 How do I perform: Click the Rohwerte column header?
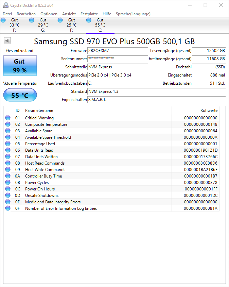coord(195,111)
